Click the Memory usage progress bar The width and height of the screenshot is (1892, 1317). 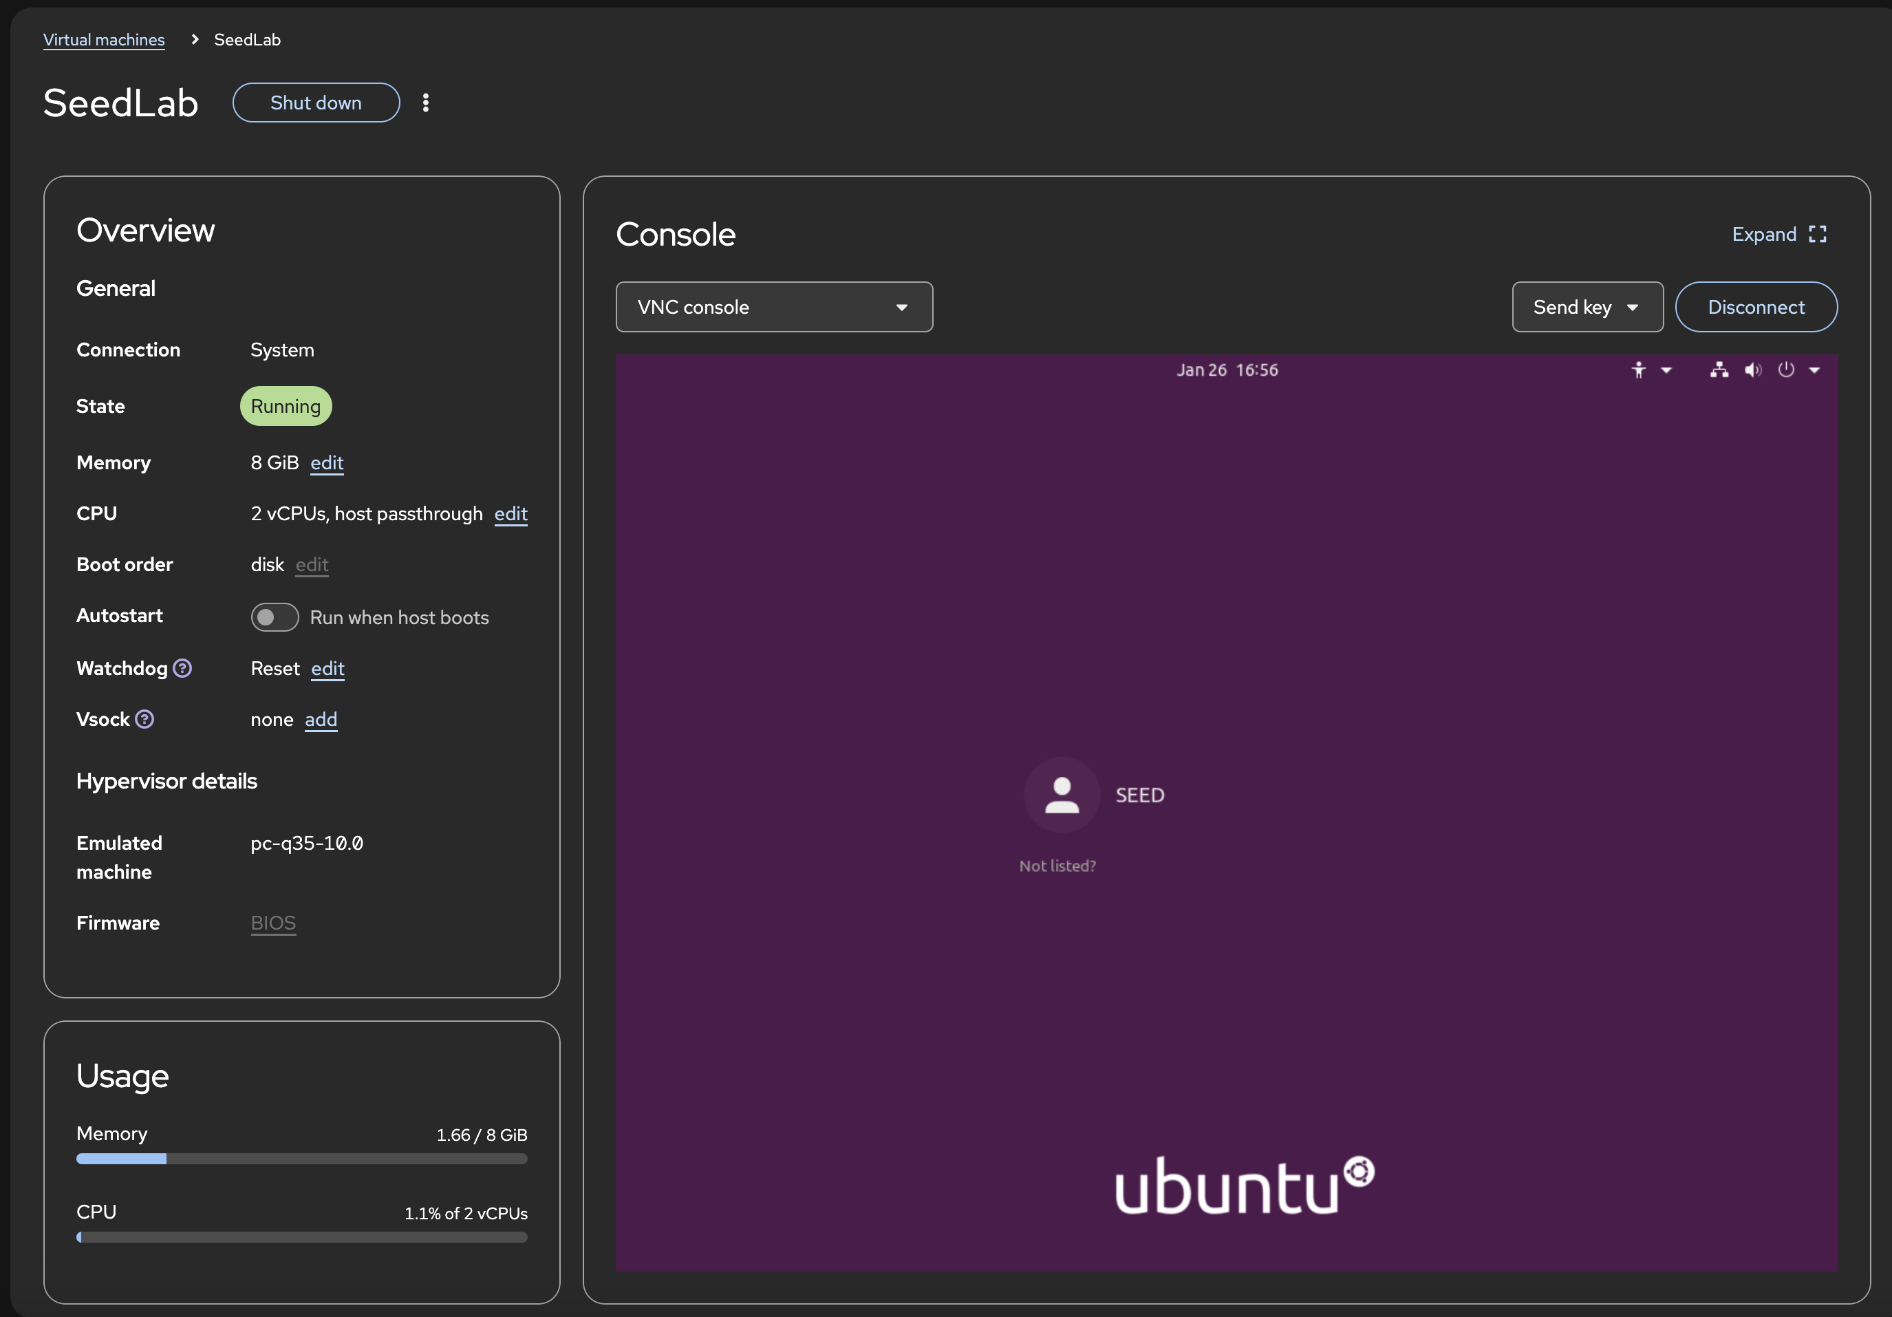301,1159
